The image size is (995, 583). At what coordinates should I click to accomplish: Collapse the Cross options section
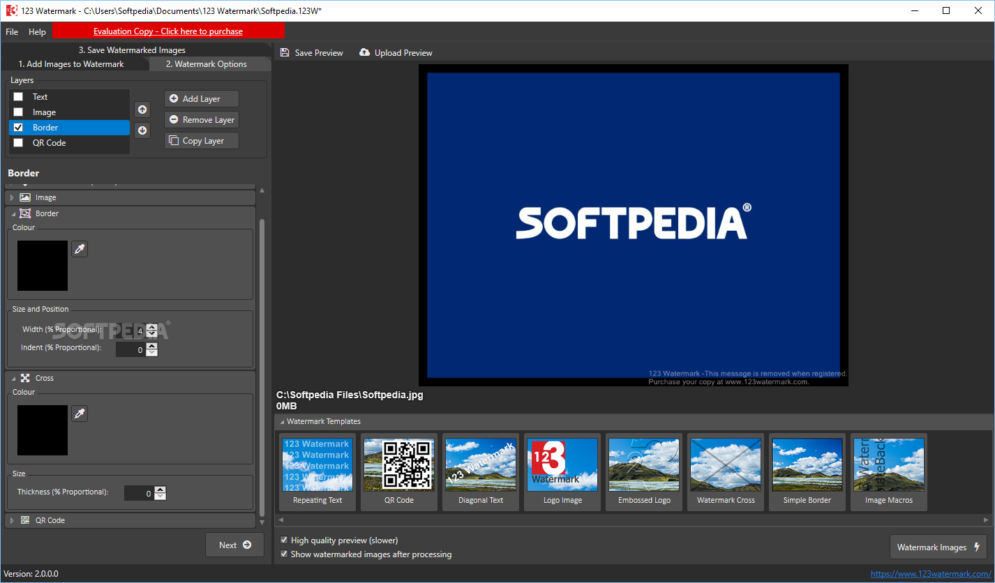(13, 379)
